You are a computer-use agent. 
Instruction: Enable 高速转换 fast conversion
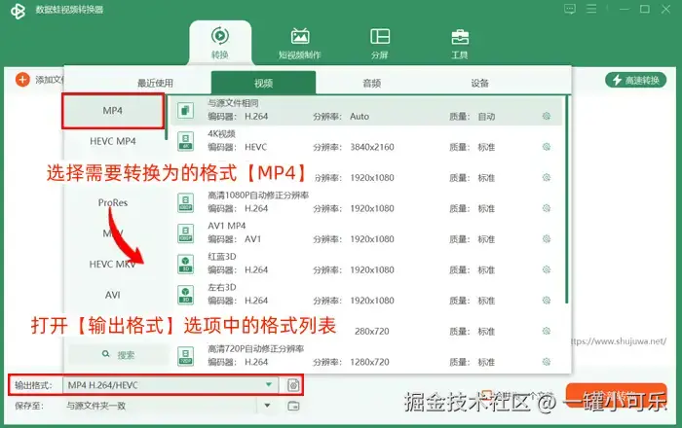pos(635,80)
